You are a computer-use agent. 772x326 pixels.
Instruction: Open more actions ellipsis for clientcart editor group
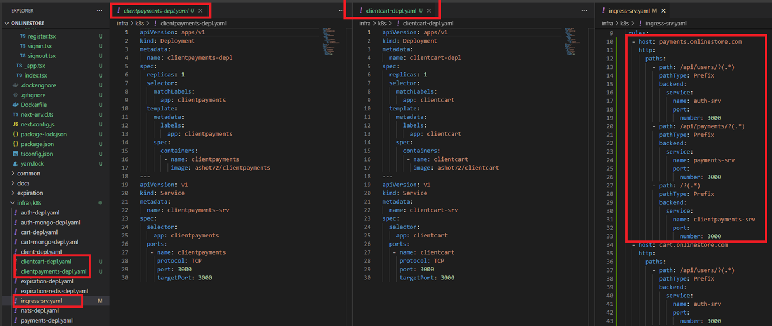tap(584, 10)
